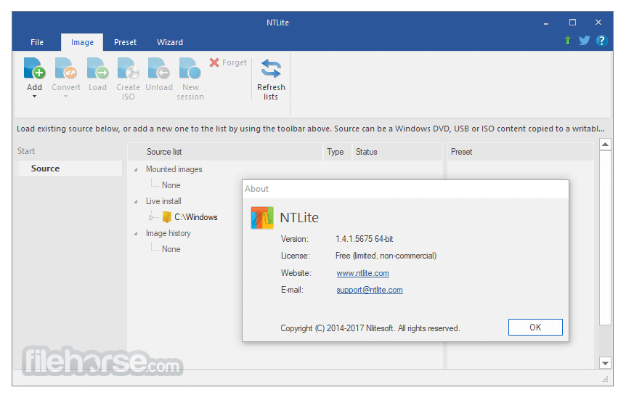The image size is (626, 398).
Task: Open the www.ntlite.com website link
Action: [x=362, y=273]
